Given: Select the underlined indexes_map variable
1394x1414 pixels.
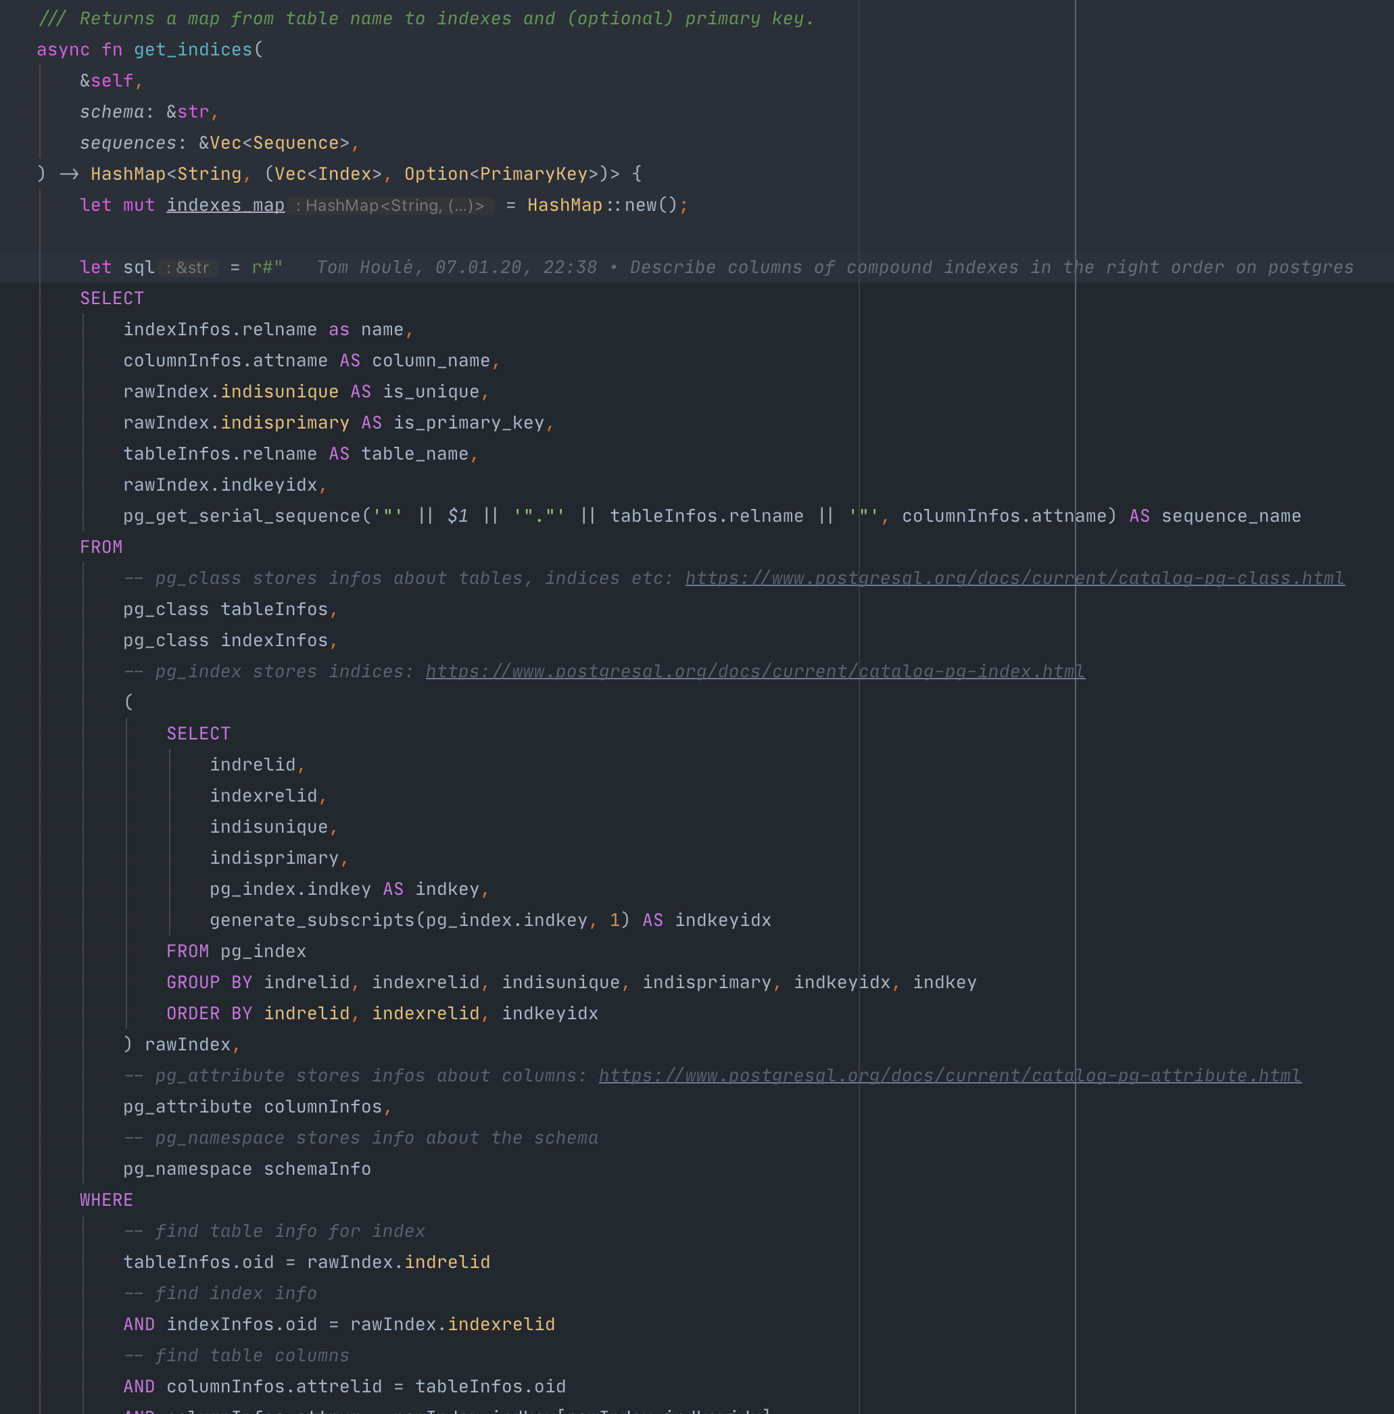Looking at the screenshot, I should (x=224, y=205).
